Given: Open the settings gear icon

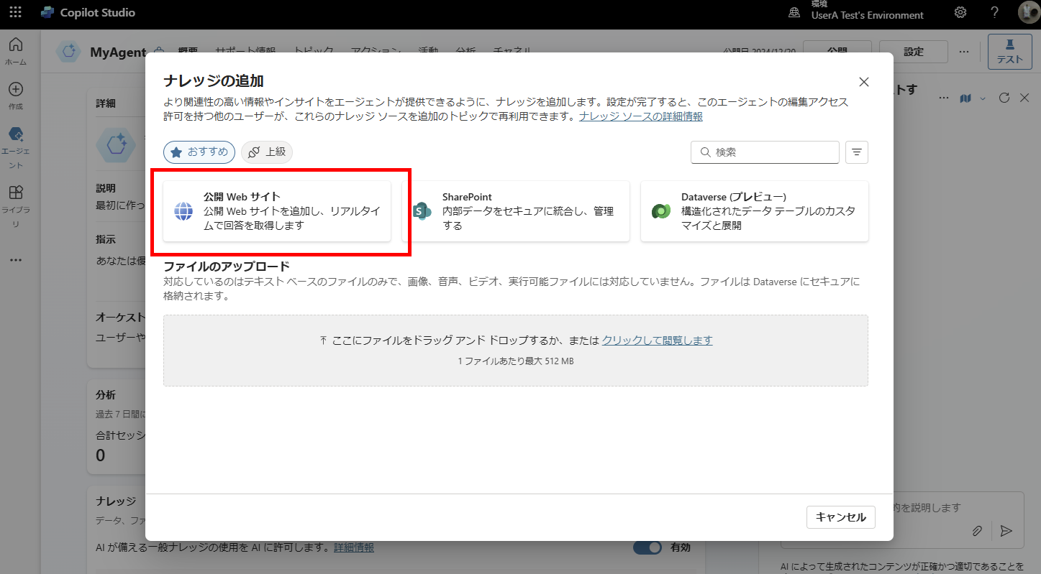Looking at the screenshot, I should pyautogui.click(x=960, y=13).
